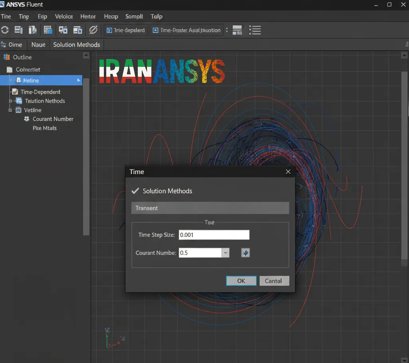The image size is (409, 363).
Task: Click the fifth toolbar icon with squares
Action: tap(63, 30)
